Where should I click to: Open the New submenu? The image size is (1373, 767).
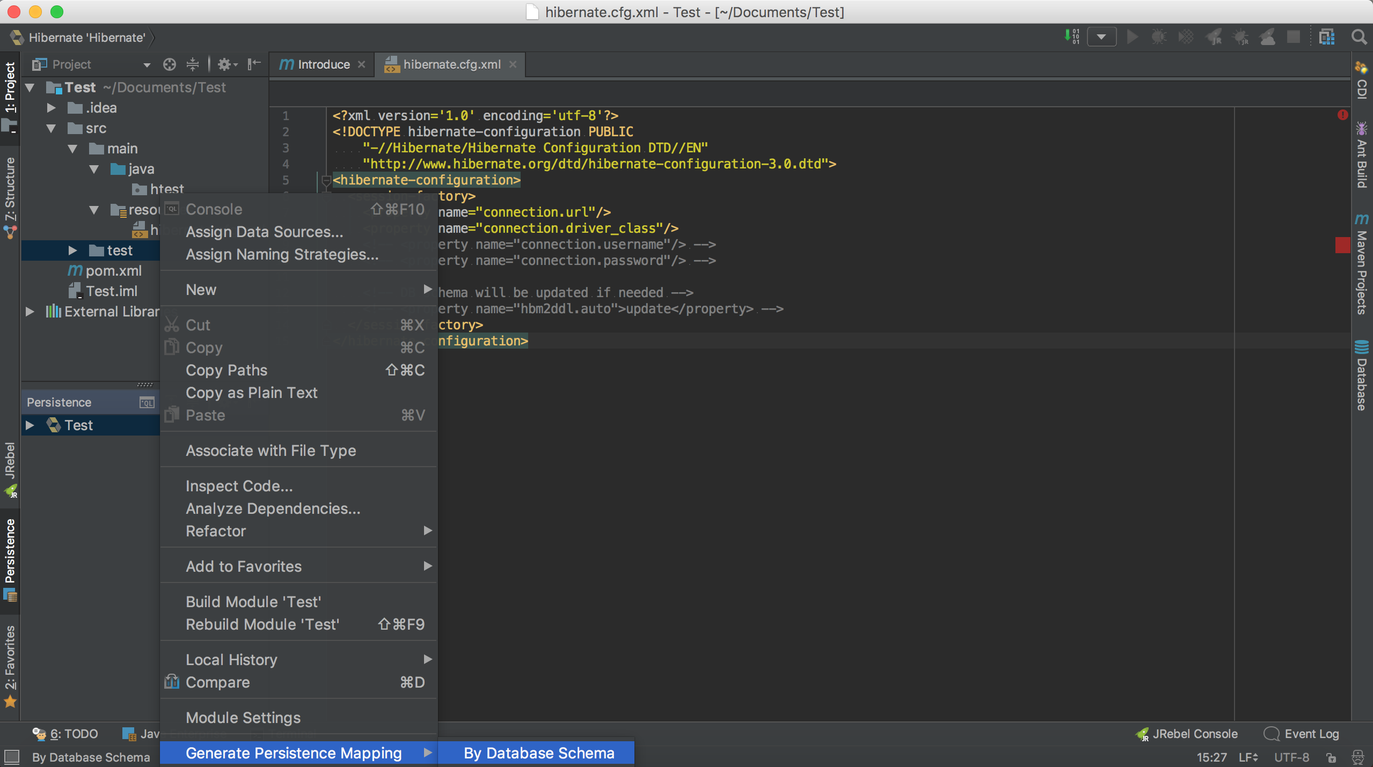point(298,290)
